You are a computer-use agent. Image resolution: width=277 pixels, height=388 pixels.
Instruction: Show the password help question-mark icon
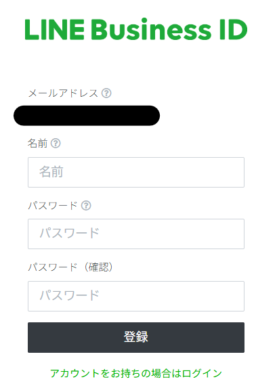pos(86,206)
